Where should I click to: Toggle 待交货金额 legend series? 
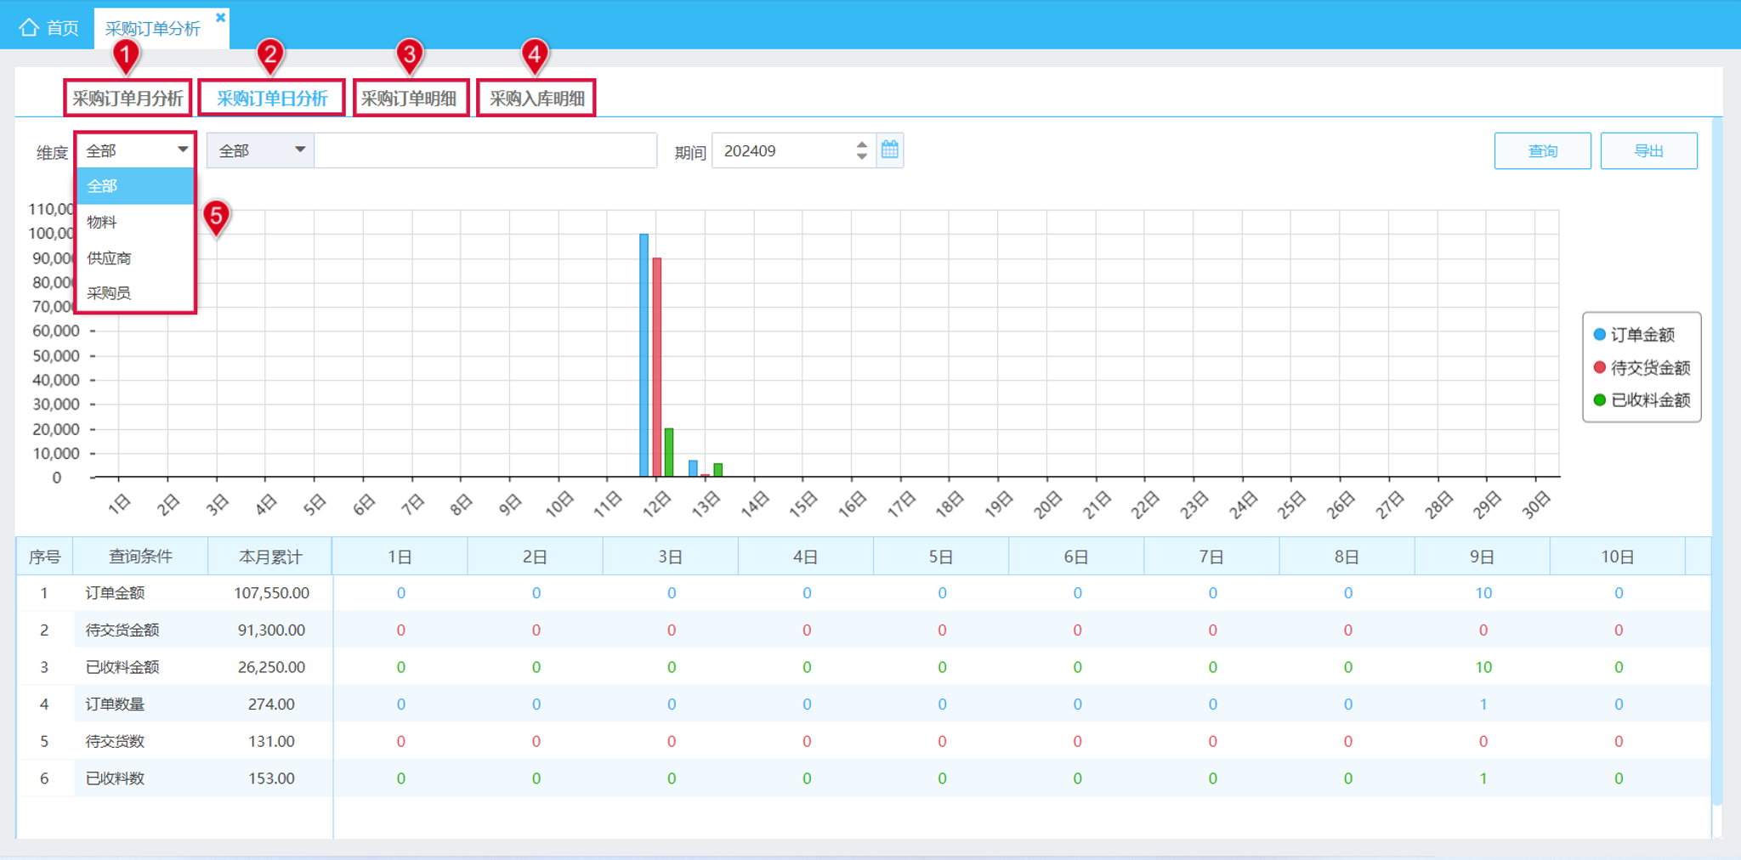1642,367
